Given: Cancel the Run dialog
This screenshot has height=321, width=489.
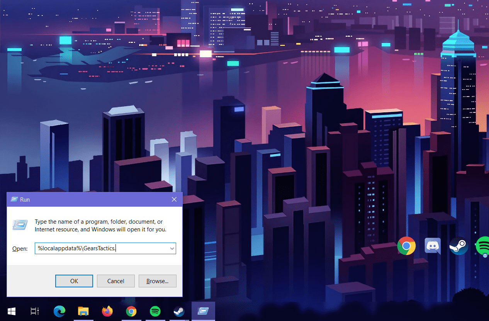Looking at the screenshot, I should [x=116, y=281].
